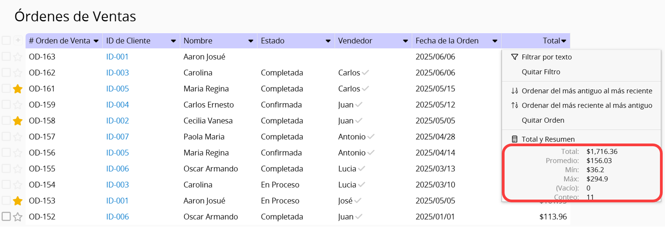Expand the Vendedor column filter arrow

pyautogui.click(x=405, y=41)
